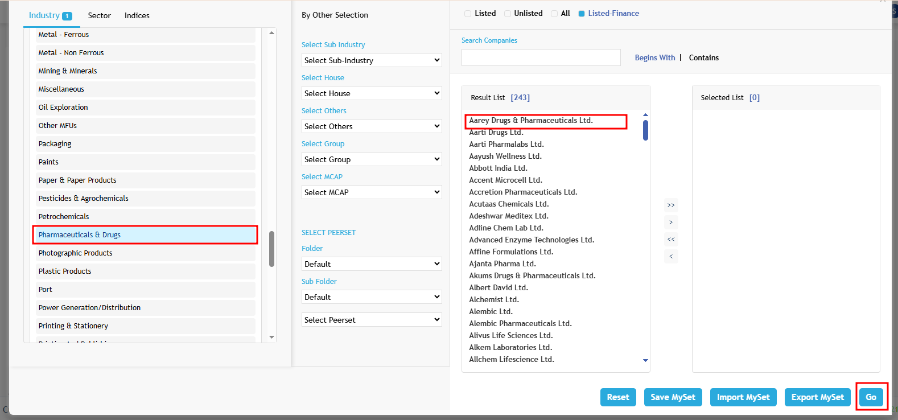Image resolution: width=898 pixels, height=420 pixels.
Task: Click result list scroll-down arrow
Action: (x=645, y=360)
